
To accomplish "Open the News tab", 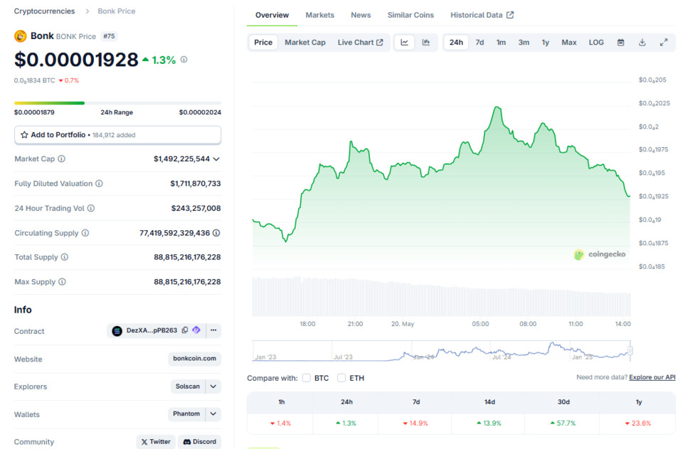I will click(361, 15).
